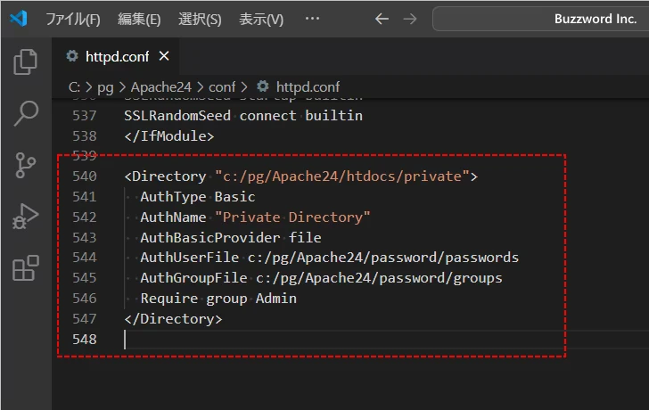Click the Apache24 breadcrumb segment

click(x=160, y=86)
